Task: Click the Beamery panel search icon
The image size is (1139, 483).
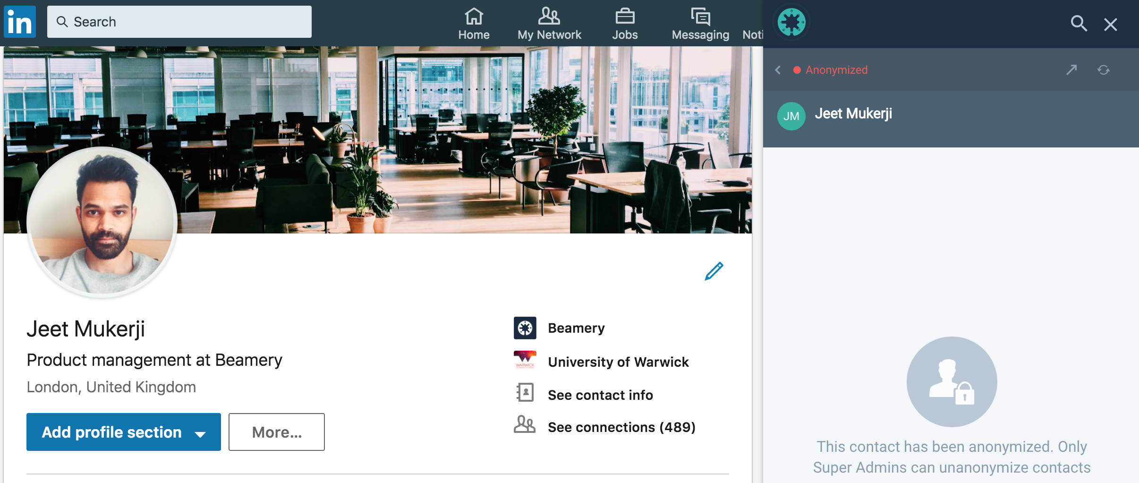Action: 1079,23
